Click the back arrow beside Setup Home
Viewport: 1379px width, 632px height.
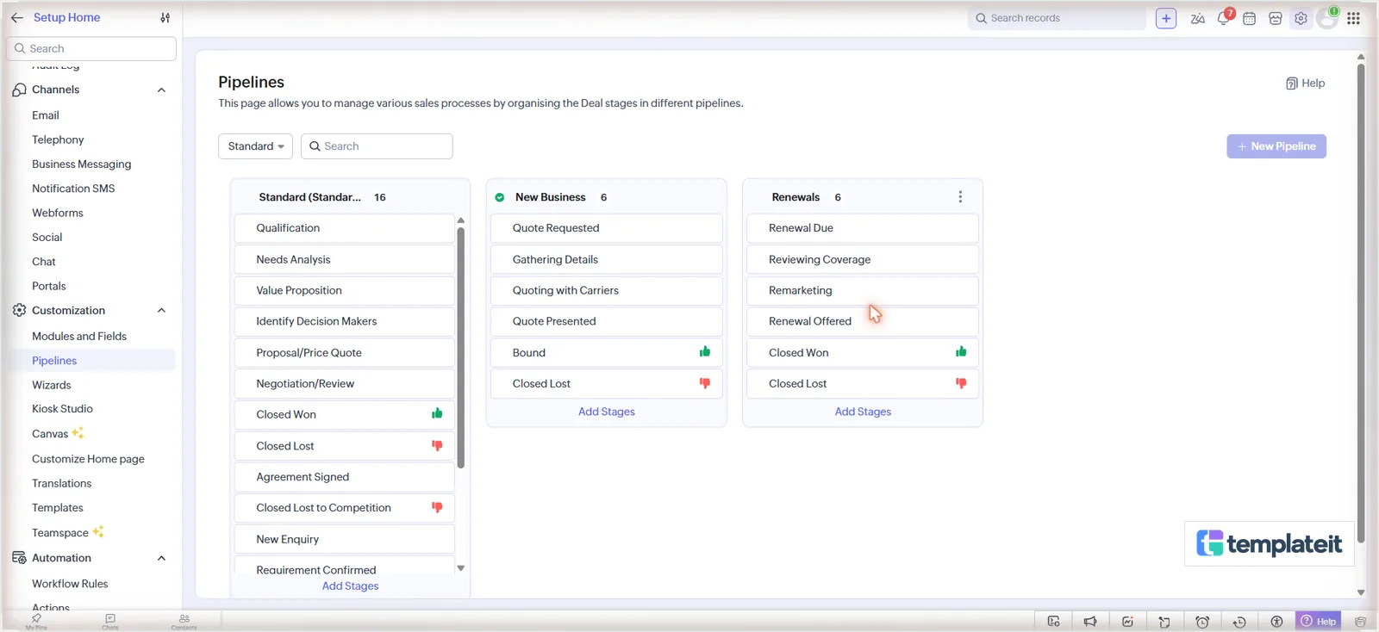pyautogui.click(x=17, y=17)
